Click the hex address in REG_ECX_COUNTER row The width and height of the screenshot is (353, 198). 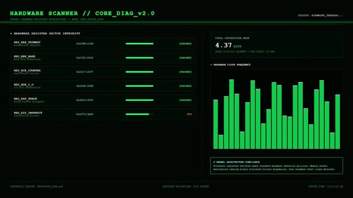point(85,72)
